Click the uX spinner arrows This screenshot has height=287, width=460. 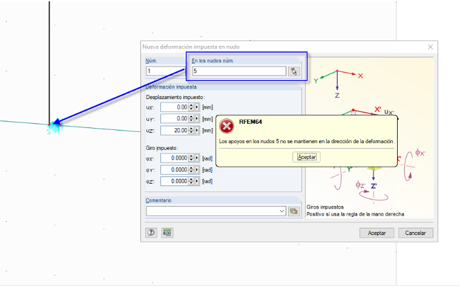191,107
